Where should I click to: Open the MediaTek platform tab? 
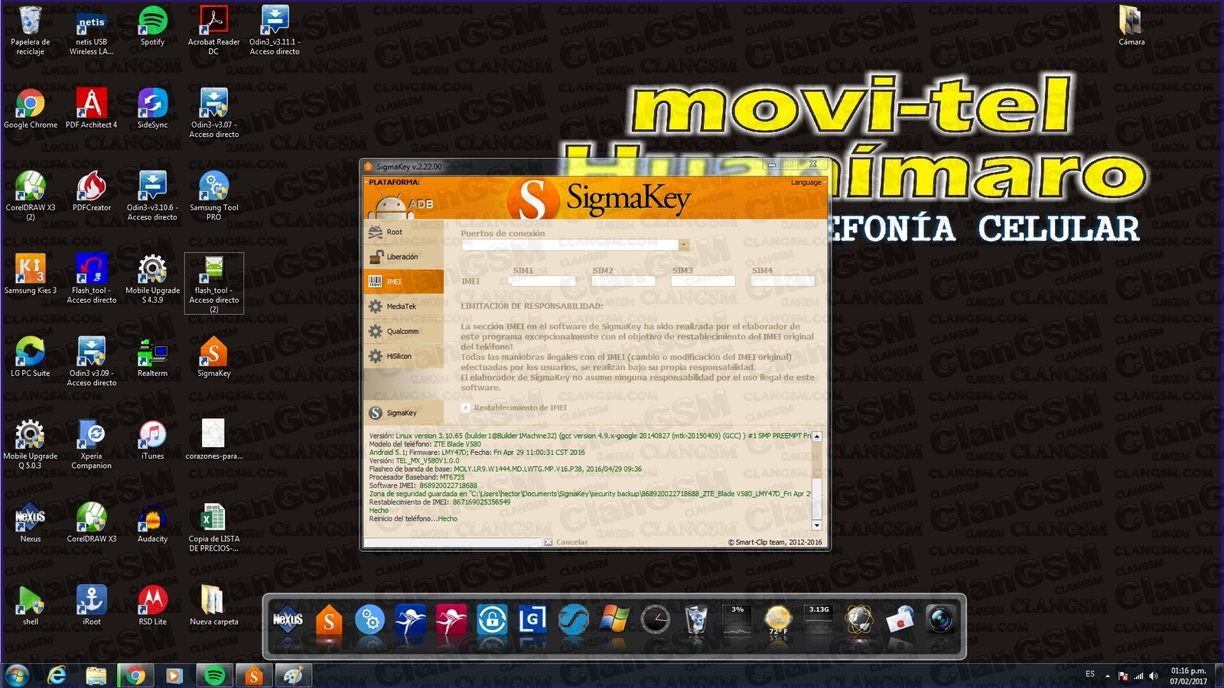point(403,307)
